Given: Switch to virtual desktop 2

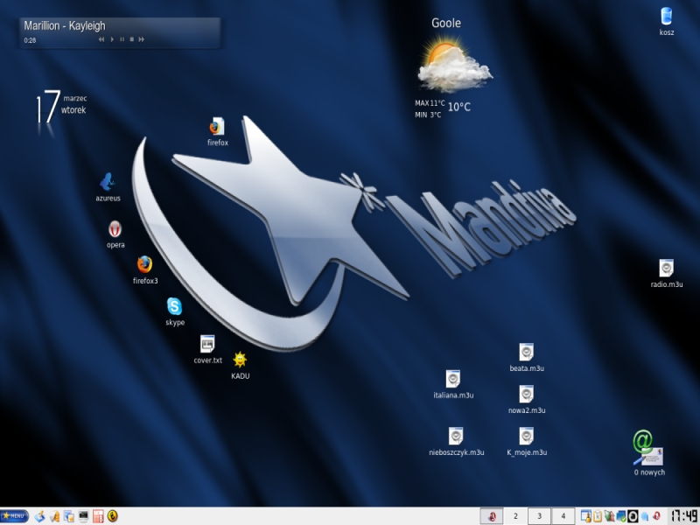Looking at the screenshot, I should tap(515, 516).
